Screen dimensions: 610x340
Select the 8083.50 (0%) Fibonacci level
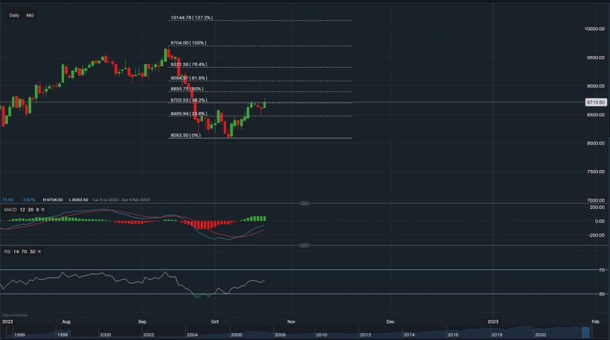[184, 135]
